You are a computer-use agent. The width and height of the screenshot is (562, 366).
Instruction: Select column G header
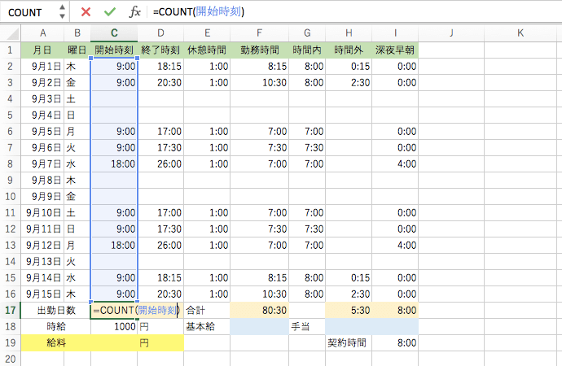307,33
